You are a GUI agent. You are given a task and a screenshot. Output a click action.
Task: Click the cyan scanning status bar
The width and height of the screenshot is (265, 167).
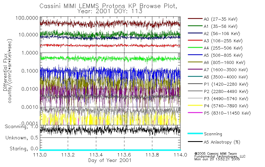[x=110, y=150]
